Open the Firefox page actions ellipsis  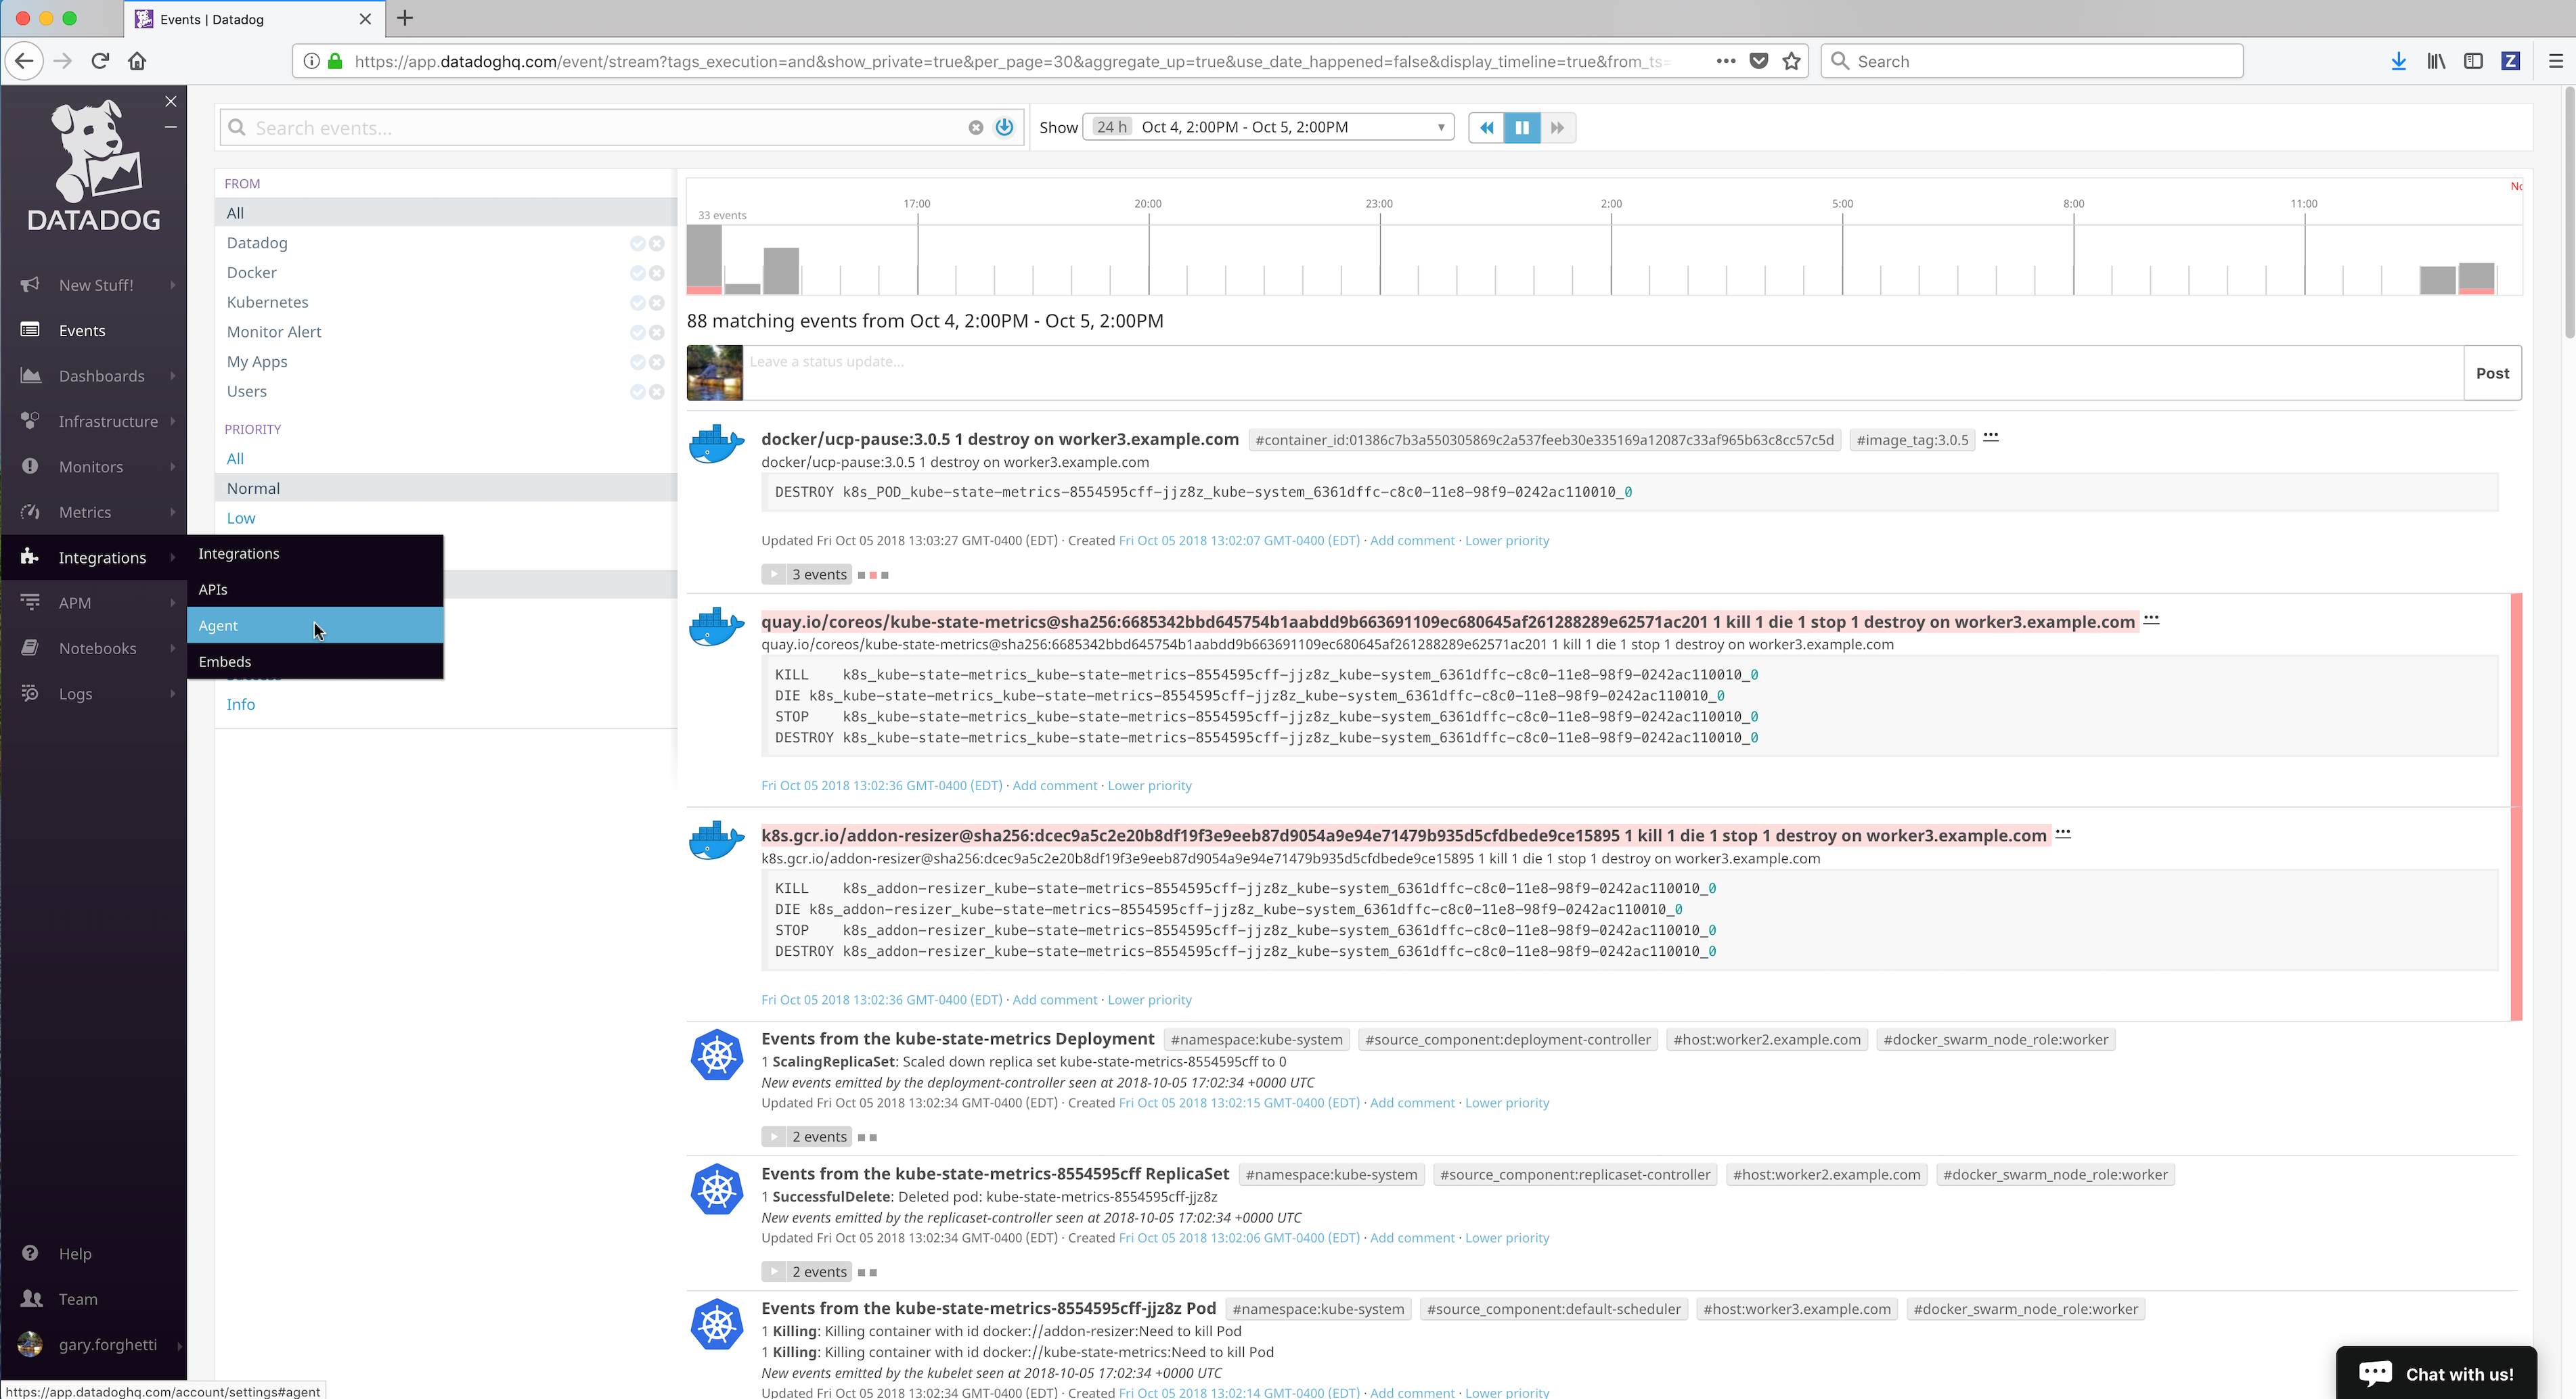1726,61
